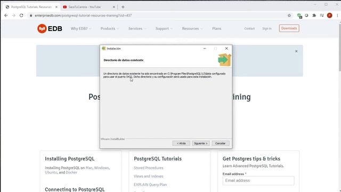The height and width of the screenshot is (192, 341).
Task: Click the Installing PostgreSQL heading
Action: [70, 159]
